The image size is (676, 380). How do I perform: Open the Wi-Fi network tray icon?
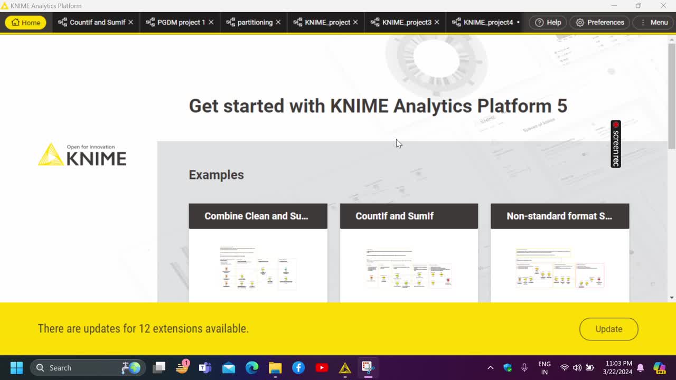pyautogui.click(x=565, y=368)
